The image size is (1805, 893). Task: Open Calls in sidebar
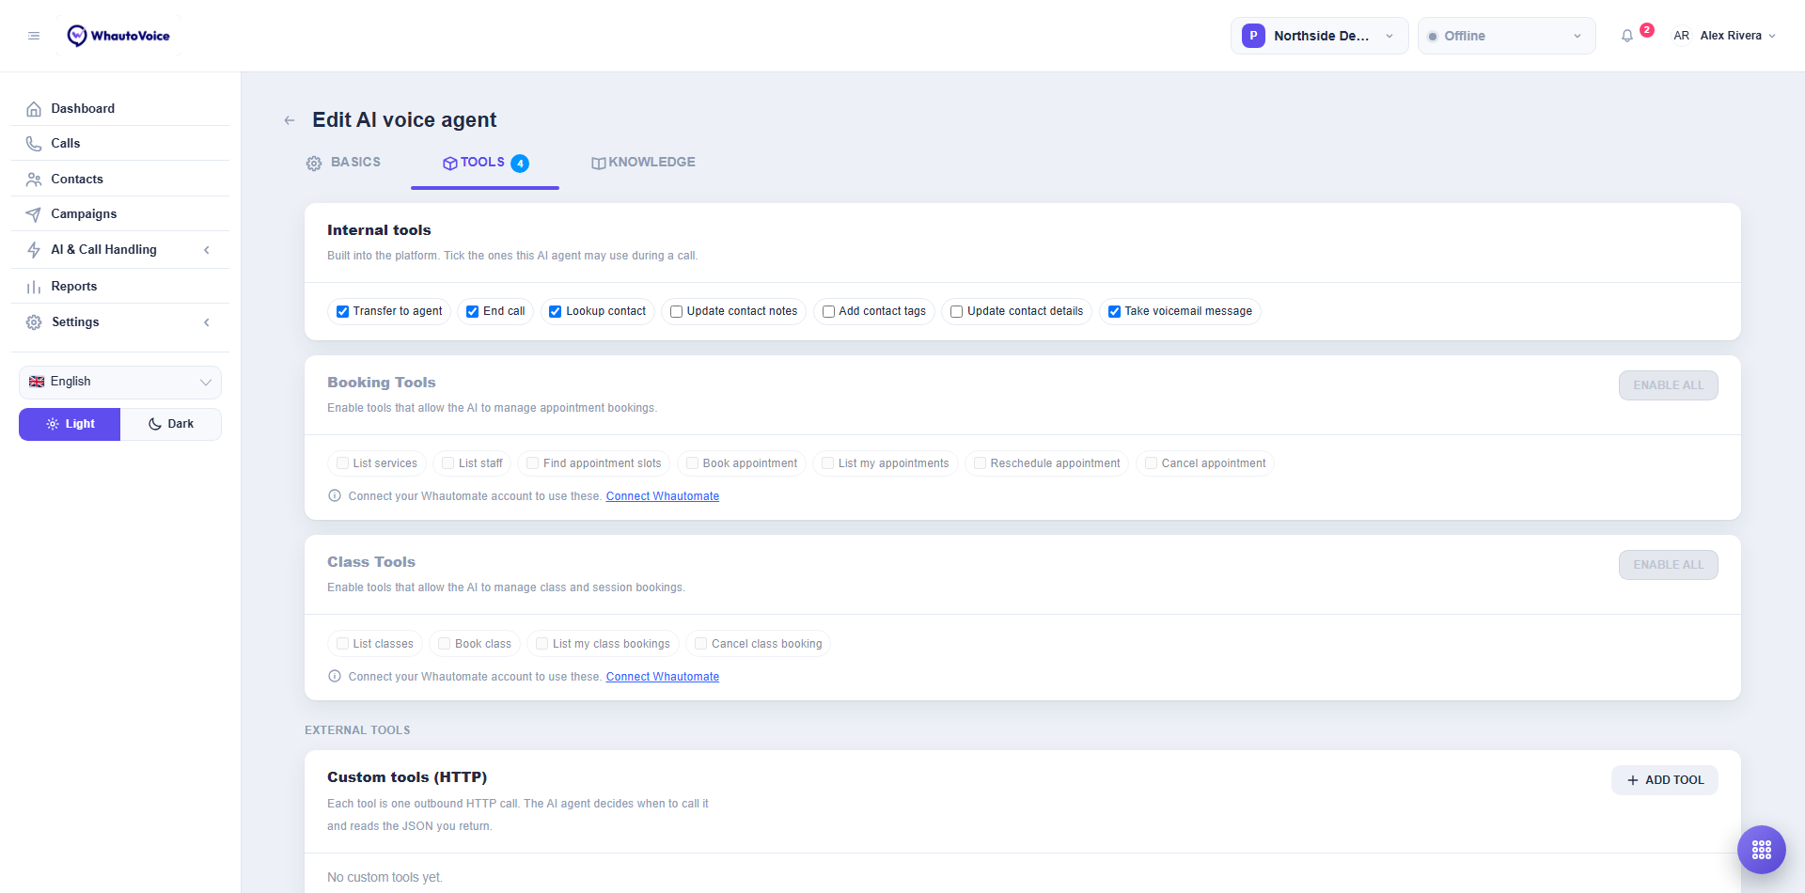[120, 144]
